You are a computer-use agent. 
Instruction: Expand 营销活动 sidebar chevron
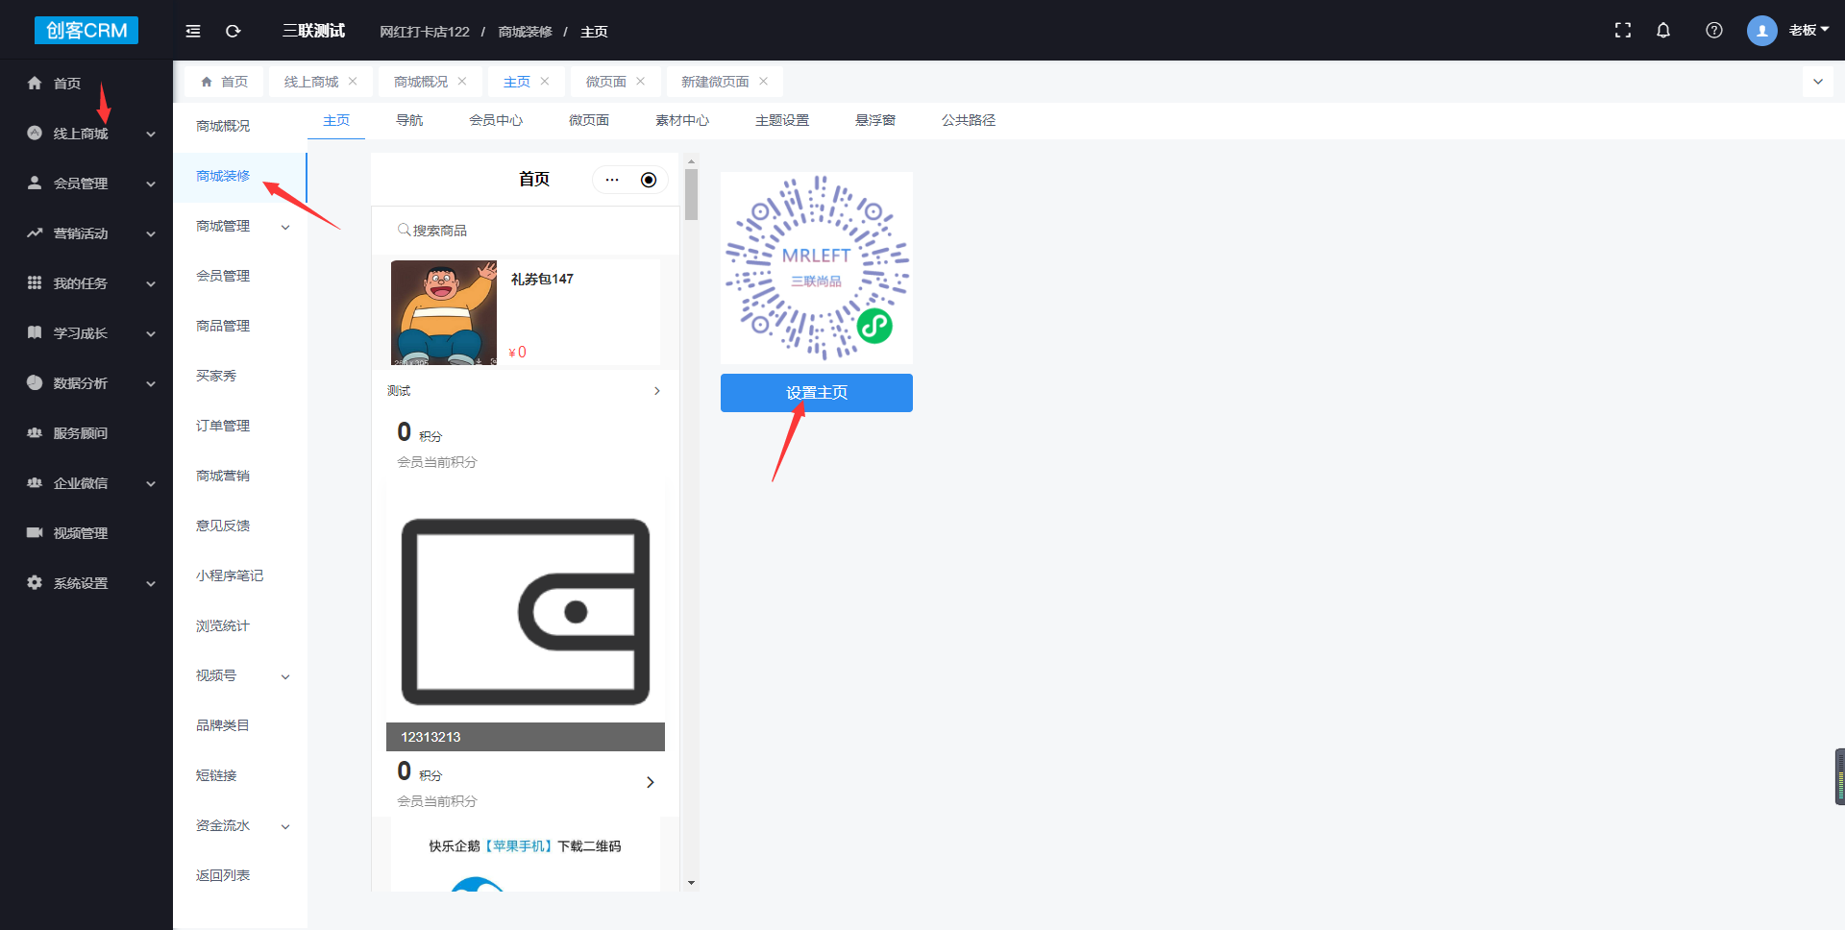151,234
